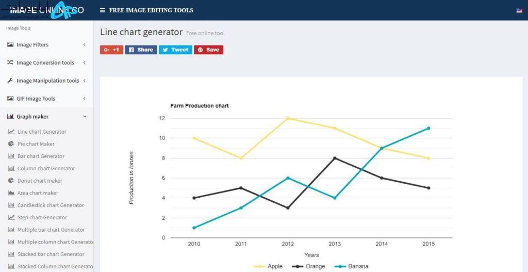Toggle Apple series in chart legend
528x272 pixels.
point(268,266)
